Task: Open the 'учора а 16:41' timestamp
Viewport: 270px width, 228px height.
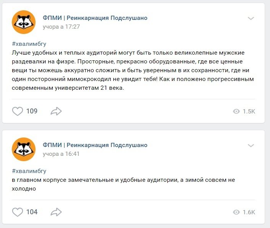Action: coord(61,154)
